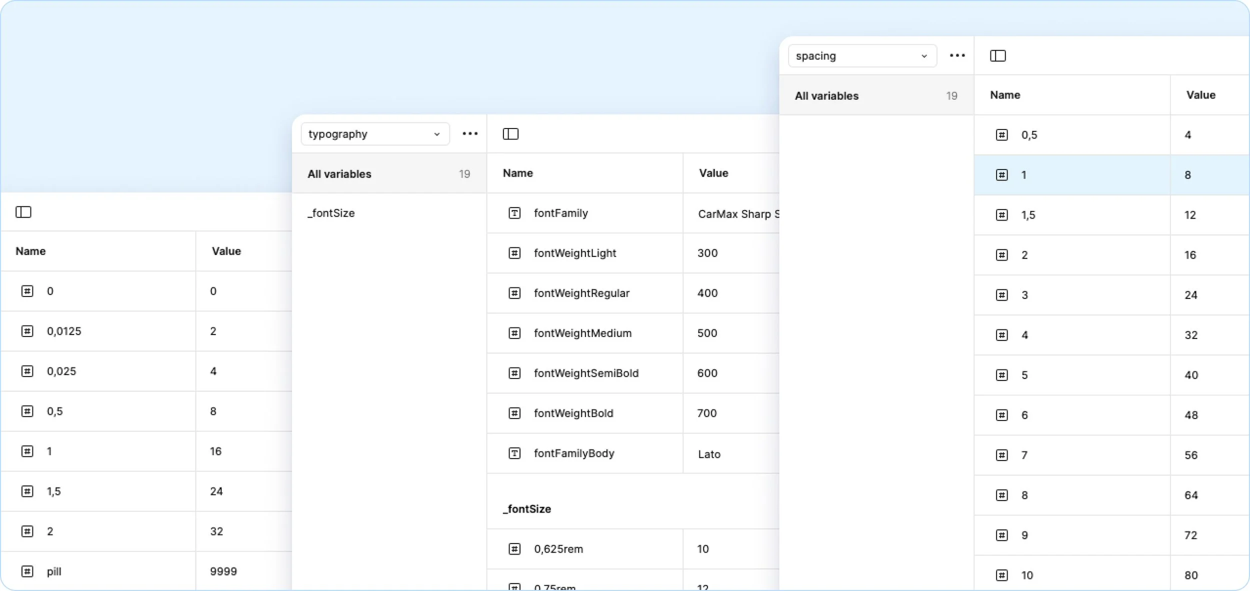The height and width of the screenshot is (591, 1250).
Task: Click fontWeightBold value 700
Action: click(x=707, y=413)
